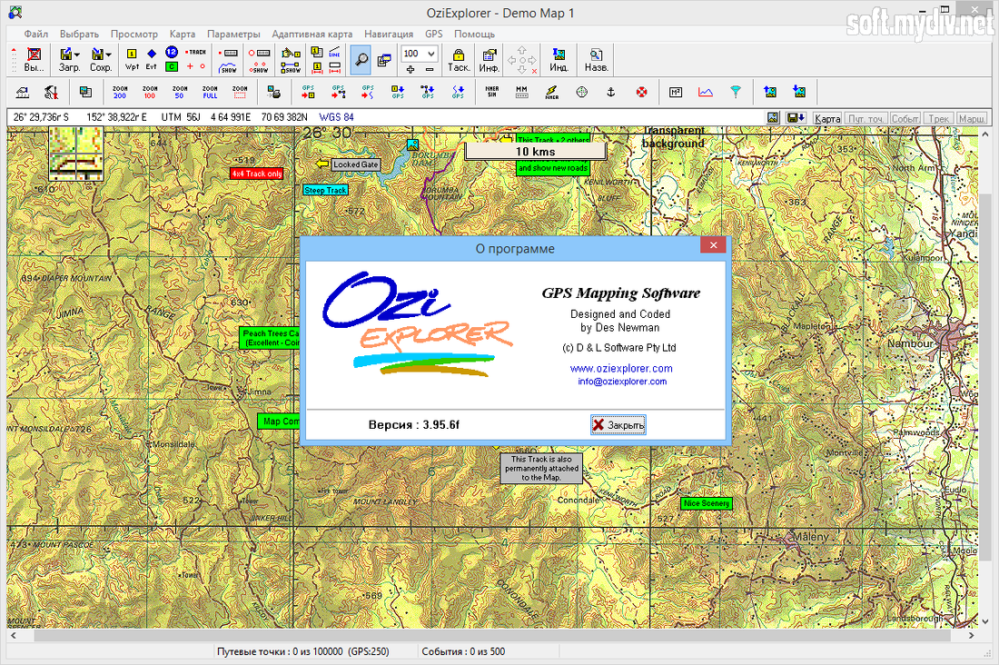Click the map with down-arrow icon

pos(799,93)
